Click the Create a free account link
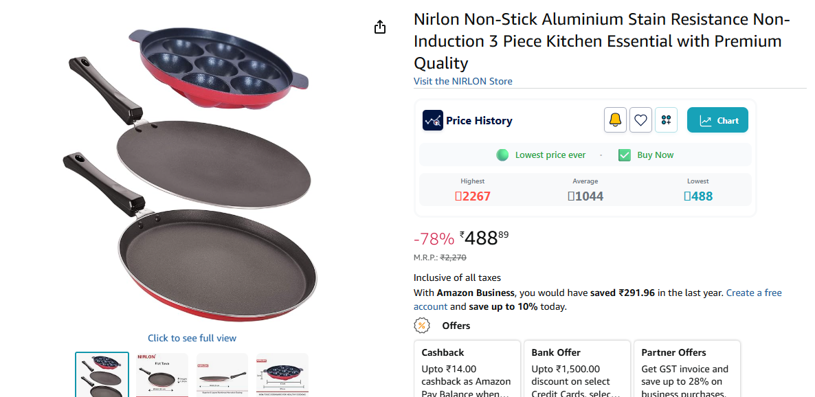 coord(754,293)
